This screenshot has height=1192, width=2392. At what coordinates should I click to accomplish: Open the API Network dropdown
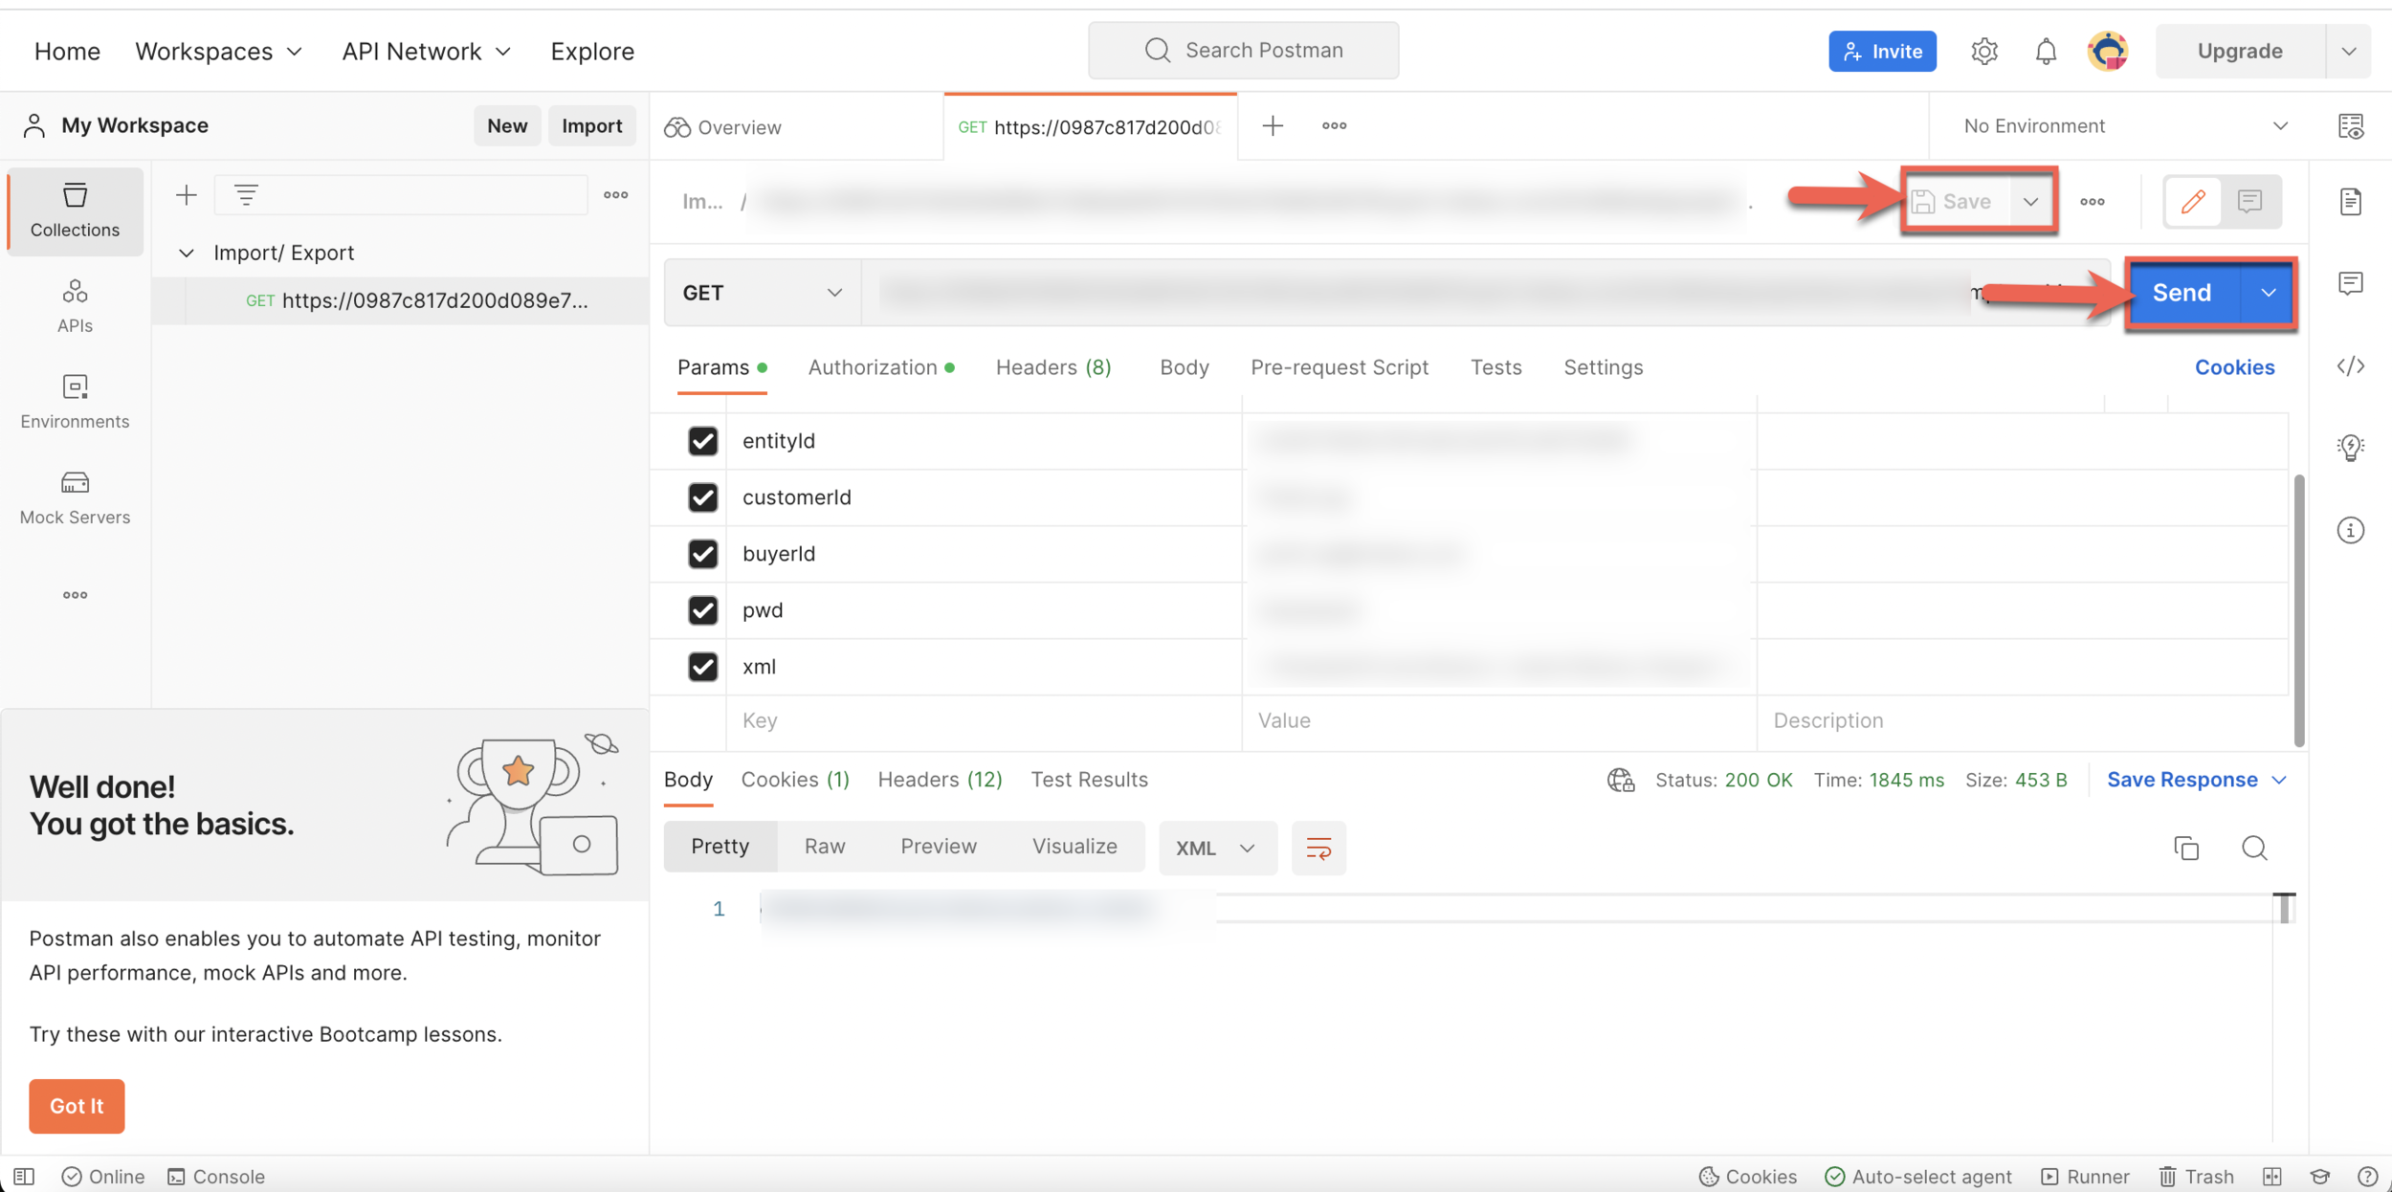(427, 51)
